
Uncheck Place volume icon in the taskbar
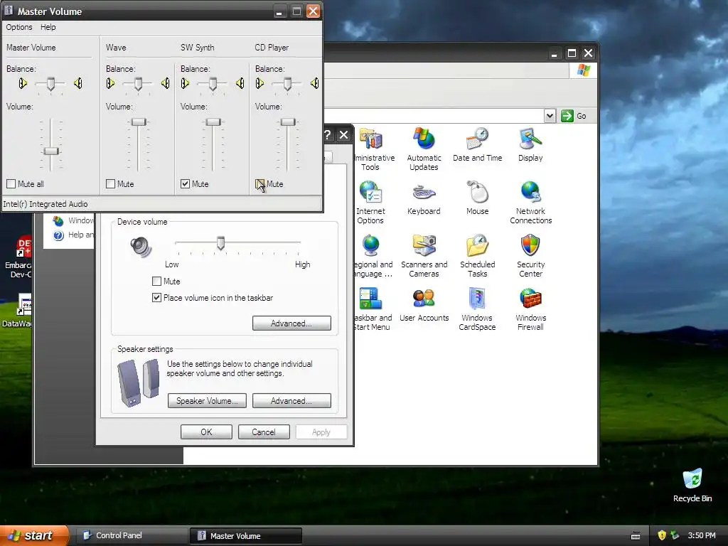pos(157,298)
